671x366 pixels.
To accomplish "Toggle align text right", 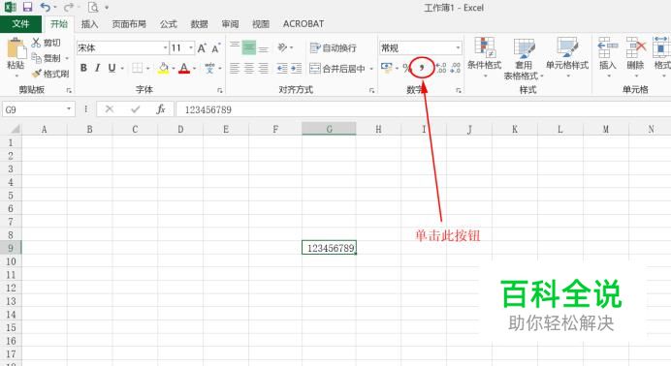I will point(263,69).
